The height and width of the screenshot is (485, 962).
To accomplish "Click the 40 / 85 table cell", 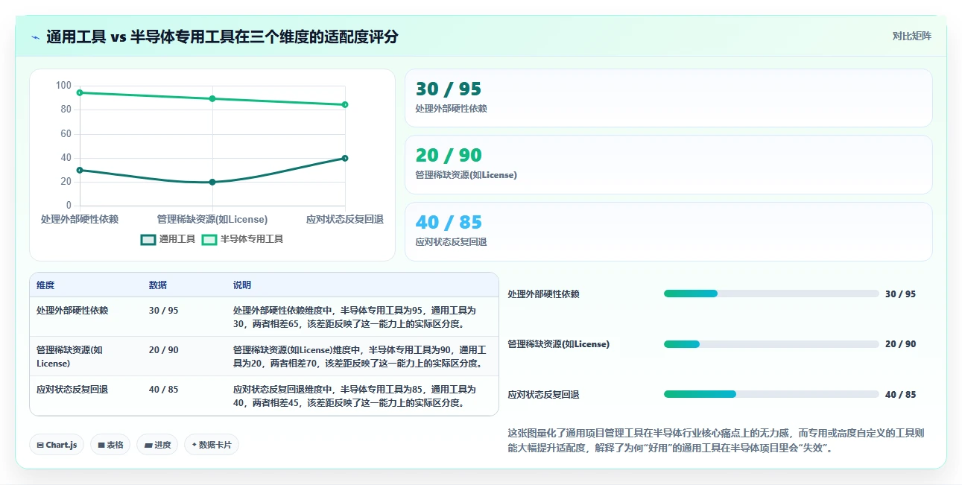I will tap(164, 390).
